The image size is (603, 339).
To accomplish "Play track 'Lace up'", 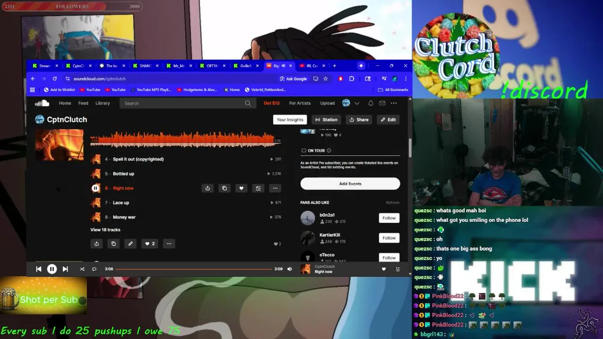I will click(121, 202).
